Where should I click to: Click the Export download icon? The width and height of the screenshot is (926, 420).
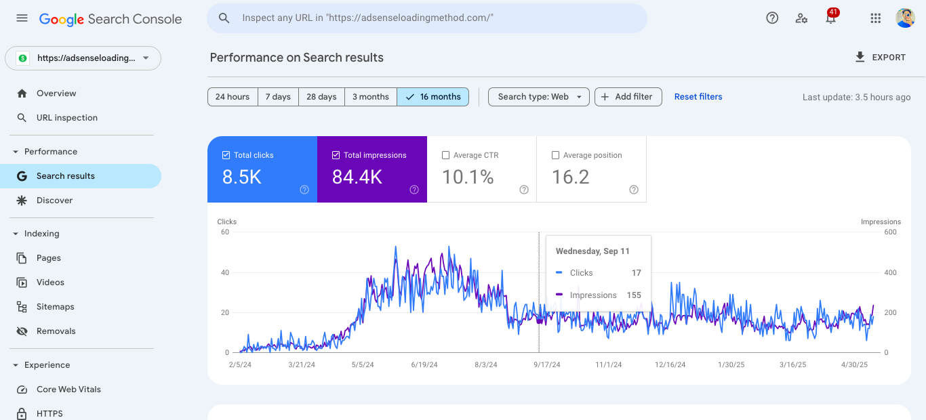(x=860, y=58)
